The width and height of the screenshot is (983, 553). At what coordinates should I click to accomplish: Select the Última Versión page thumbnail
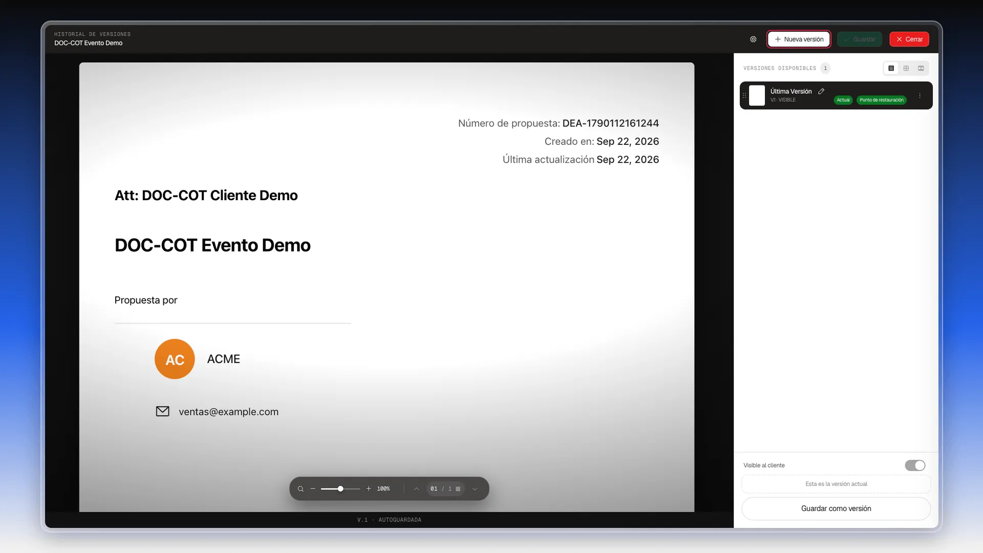[x=757, y=96]
